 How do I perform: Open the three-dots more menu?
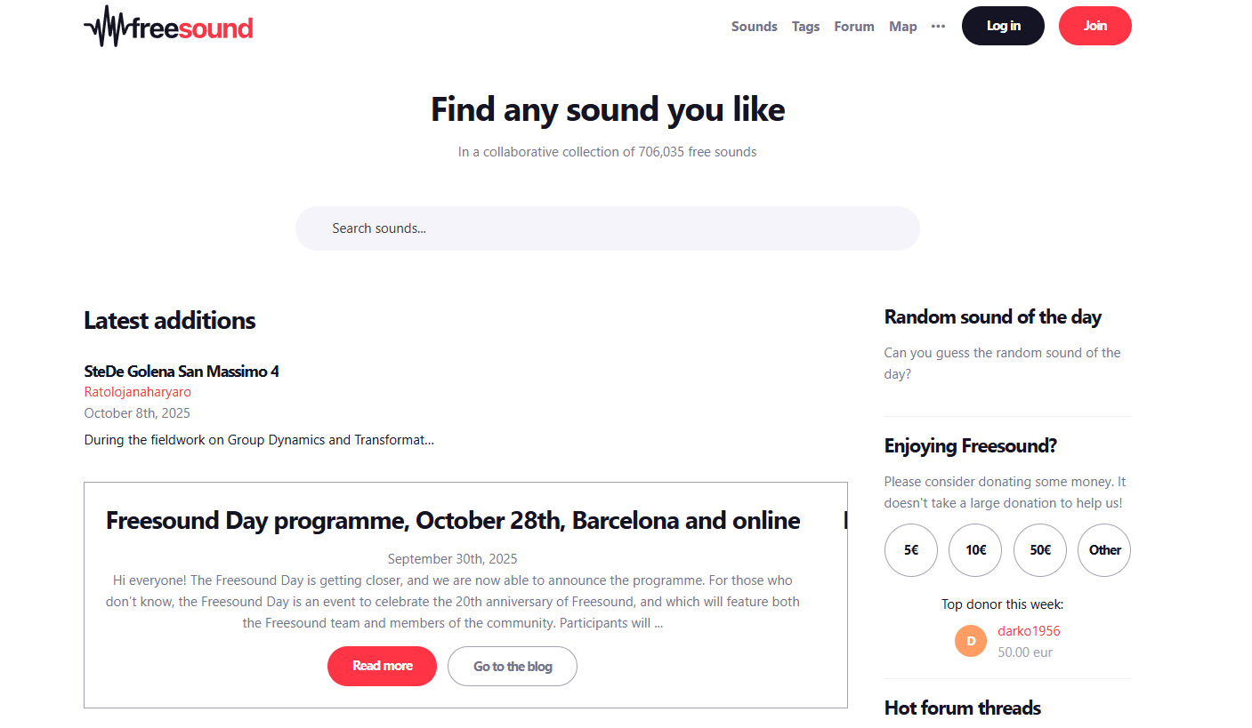pyautogui.click(x=938, y=27)
